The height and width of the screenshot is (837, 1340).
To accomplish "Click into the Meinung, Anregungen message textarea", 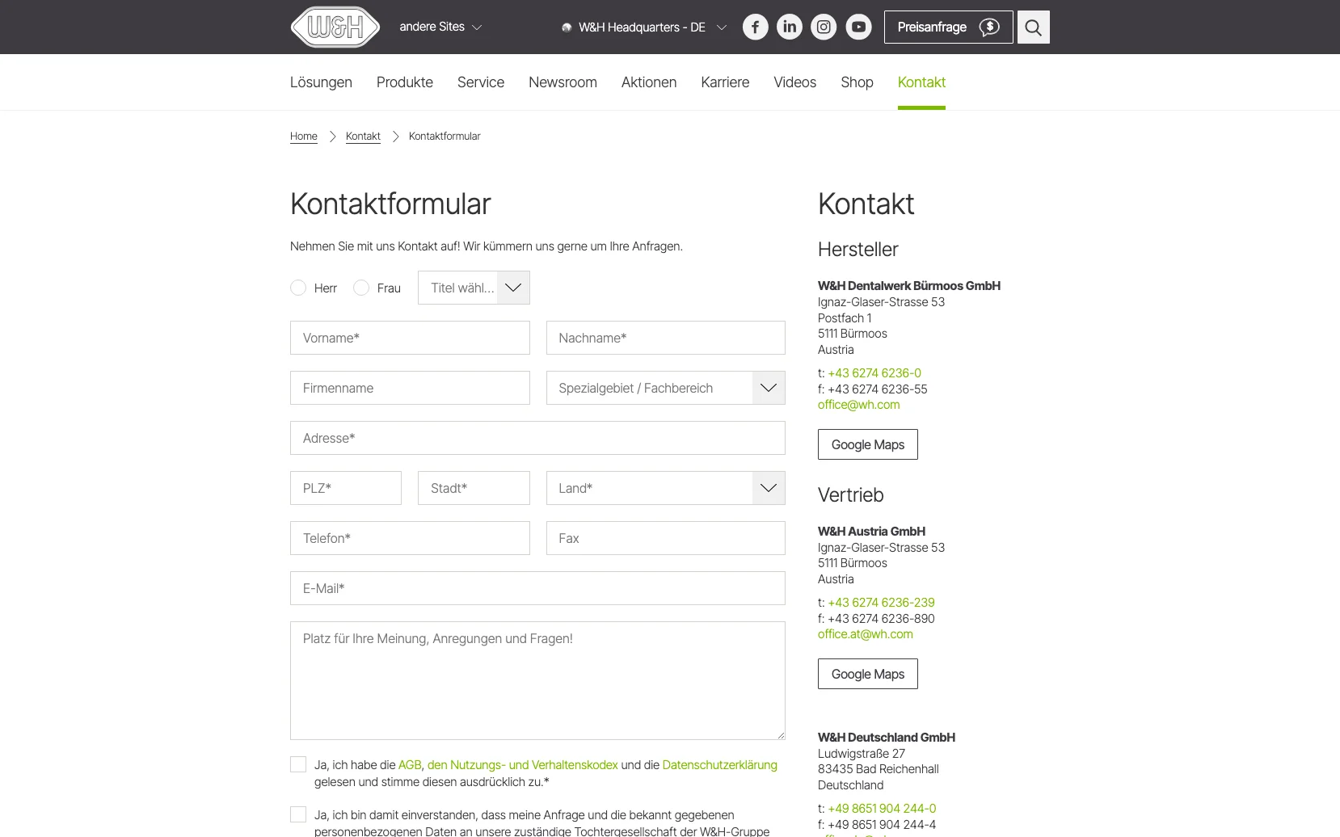I will (x=537, y=680).
